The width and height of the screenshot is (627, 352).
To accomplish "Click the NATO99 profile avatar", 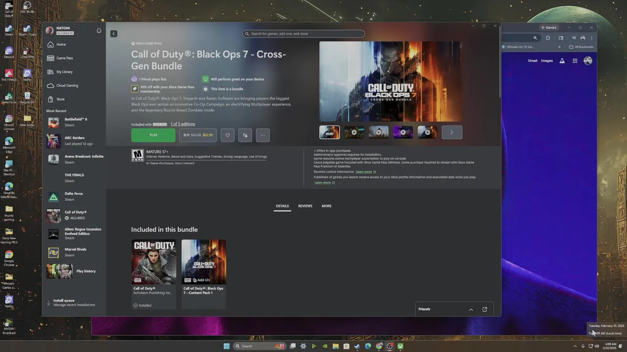I will pos(49,30).
